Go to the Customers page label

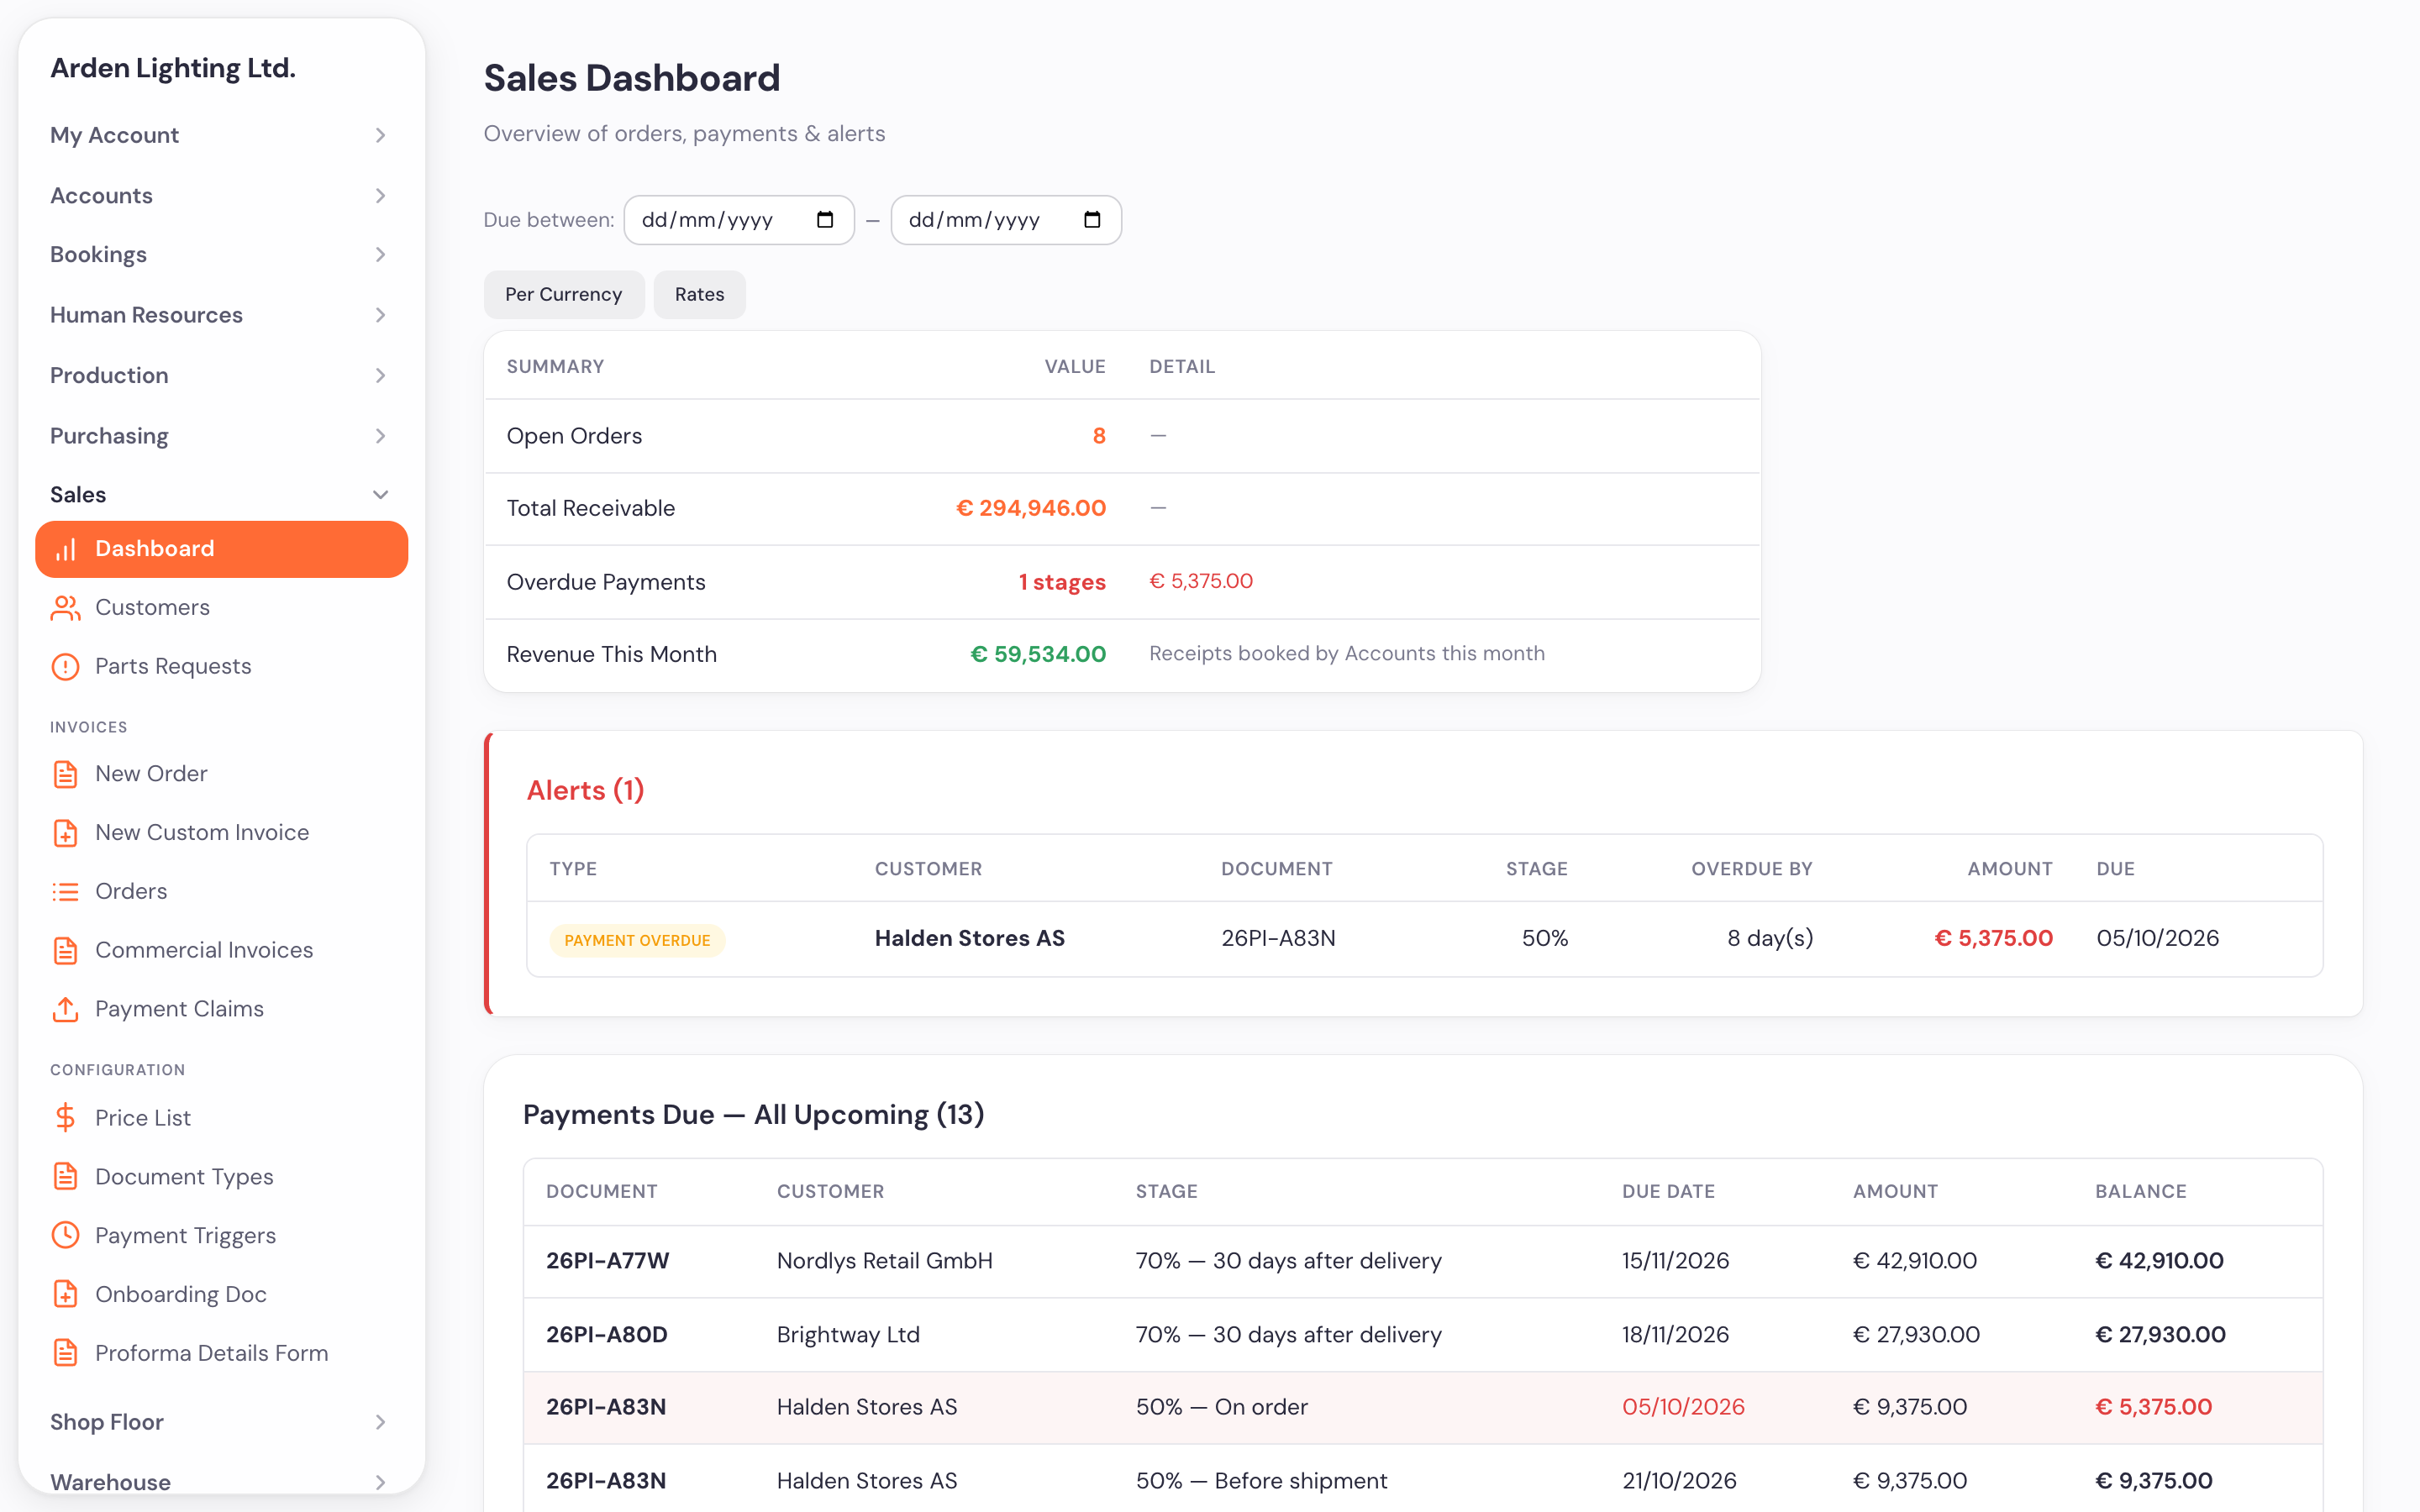pos(152,608)
